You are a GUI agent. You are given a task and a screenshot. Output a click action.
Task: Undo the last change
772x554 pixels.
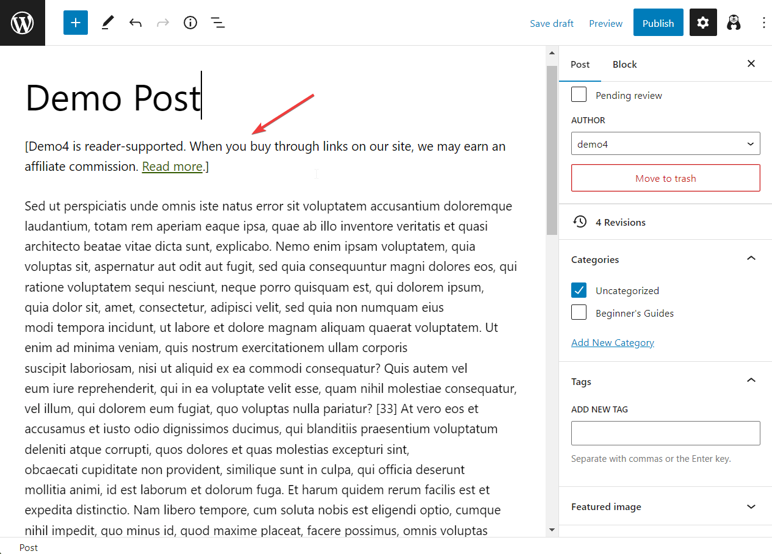pyautogui.click(x=135, y=23)
